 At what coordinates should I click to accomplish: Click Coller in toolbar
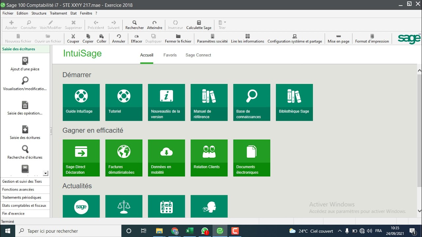102,39
